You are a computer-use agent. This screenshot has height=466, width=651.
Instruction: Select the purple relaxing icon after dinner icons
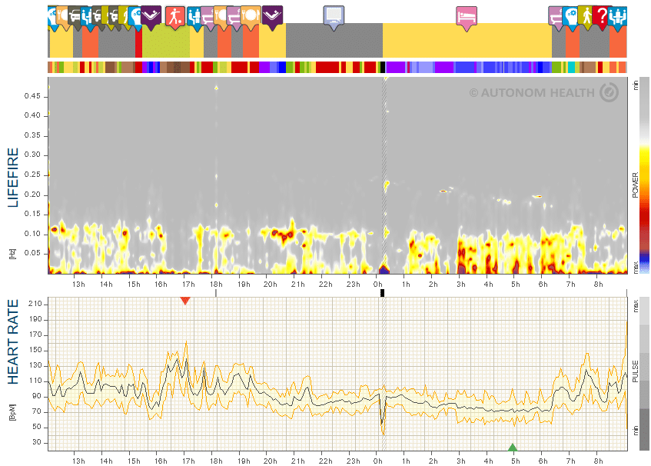pos(272,17)
